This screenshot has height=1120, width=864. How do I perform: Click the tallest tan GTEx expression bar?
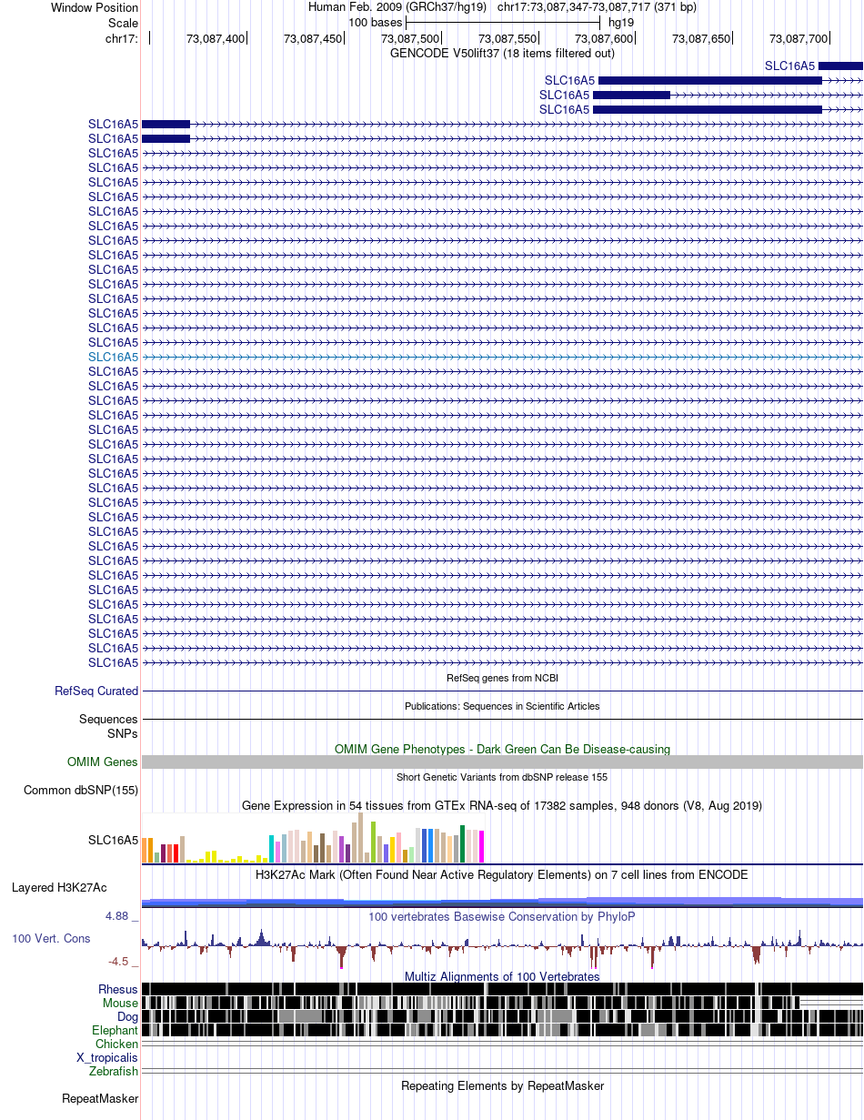361,837
